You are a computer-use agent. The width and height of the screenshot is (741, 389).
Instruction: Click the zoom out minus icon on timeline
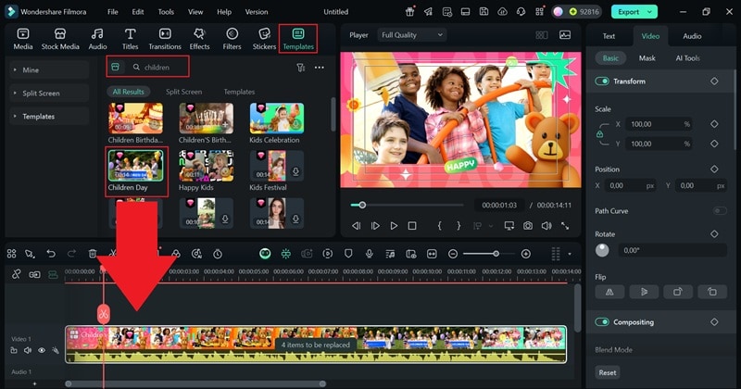pos(453,254)
